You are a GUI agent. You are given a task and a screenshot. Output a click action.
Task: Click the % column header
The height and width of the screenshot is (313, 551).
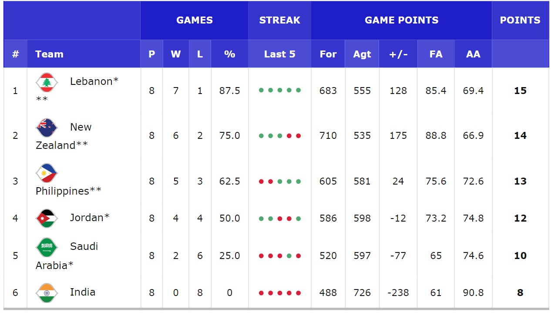click(229, 54)
